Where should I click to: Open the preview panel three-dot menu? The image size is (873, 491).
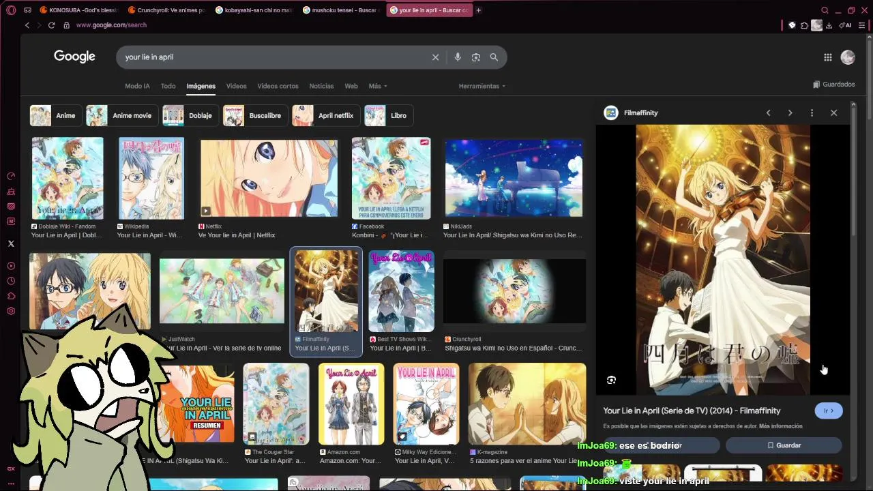812,113
